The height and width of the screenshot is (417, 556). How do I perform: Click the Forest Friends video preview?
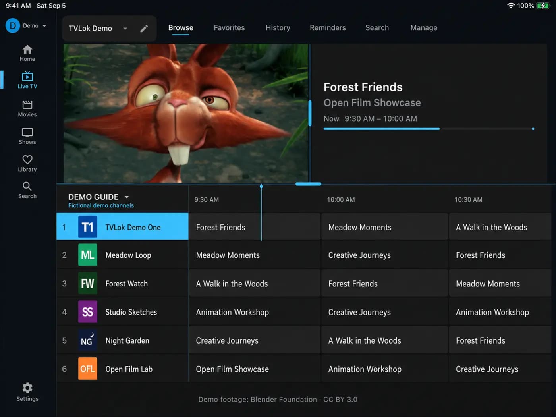point(186,113)
